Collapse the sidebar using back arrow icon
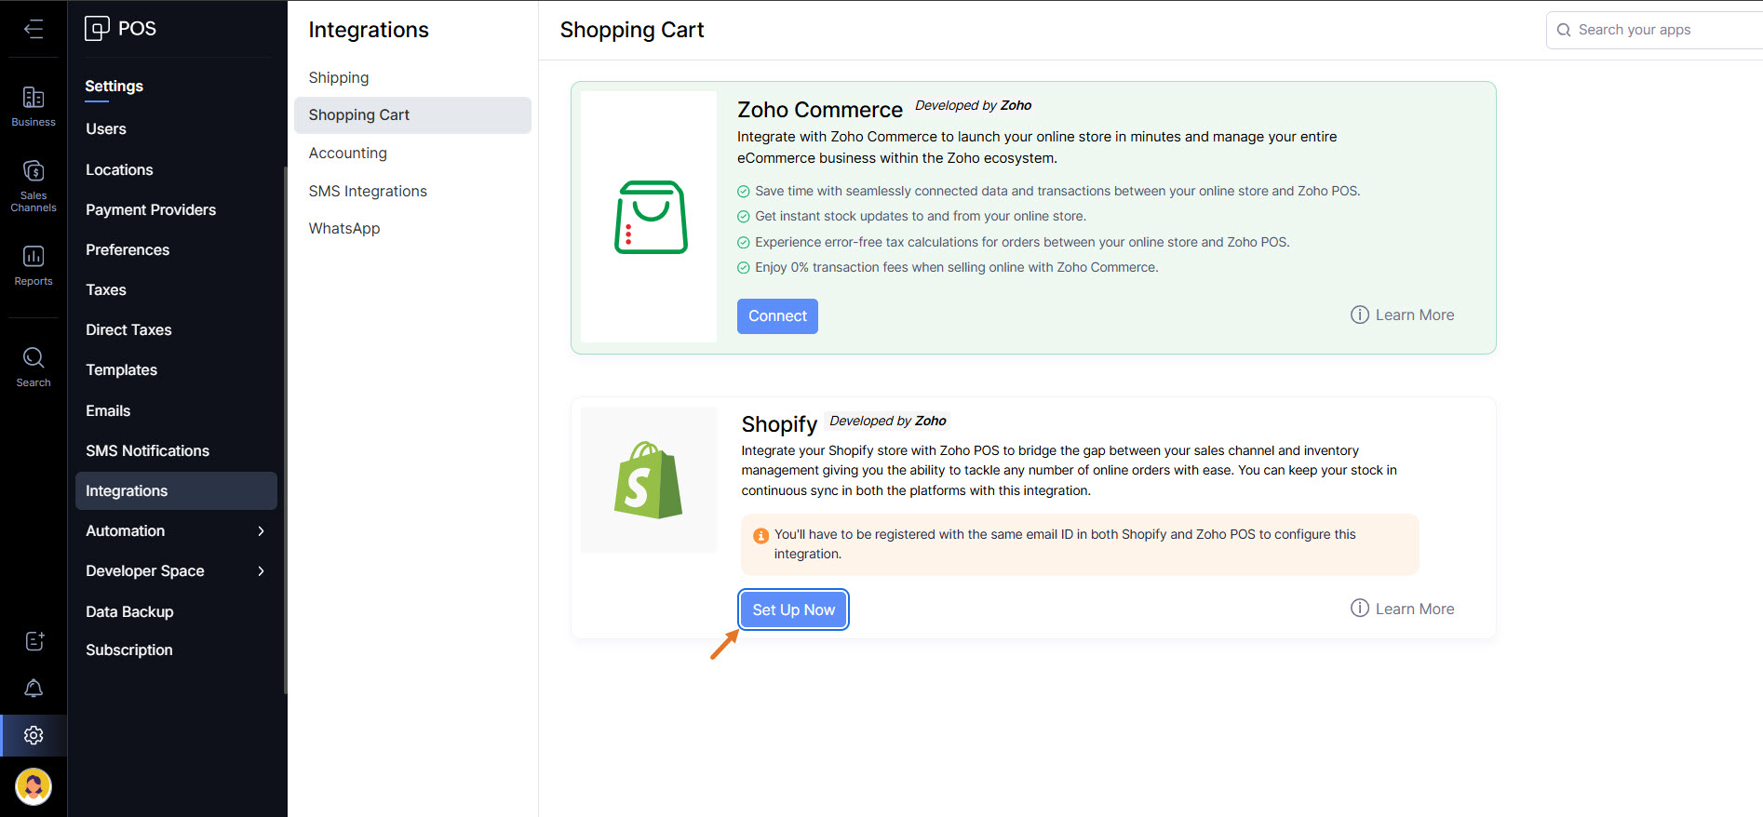1763x817 pixels. (x=34, y=29)
